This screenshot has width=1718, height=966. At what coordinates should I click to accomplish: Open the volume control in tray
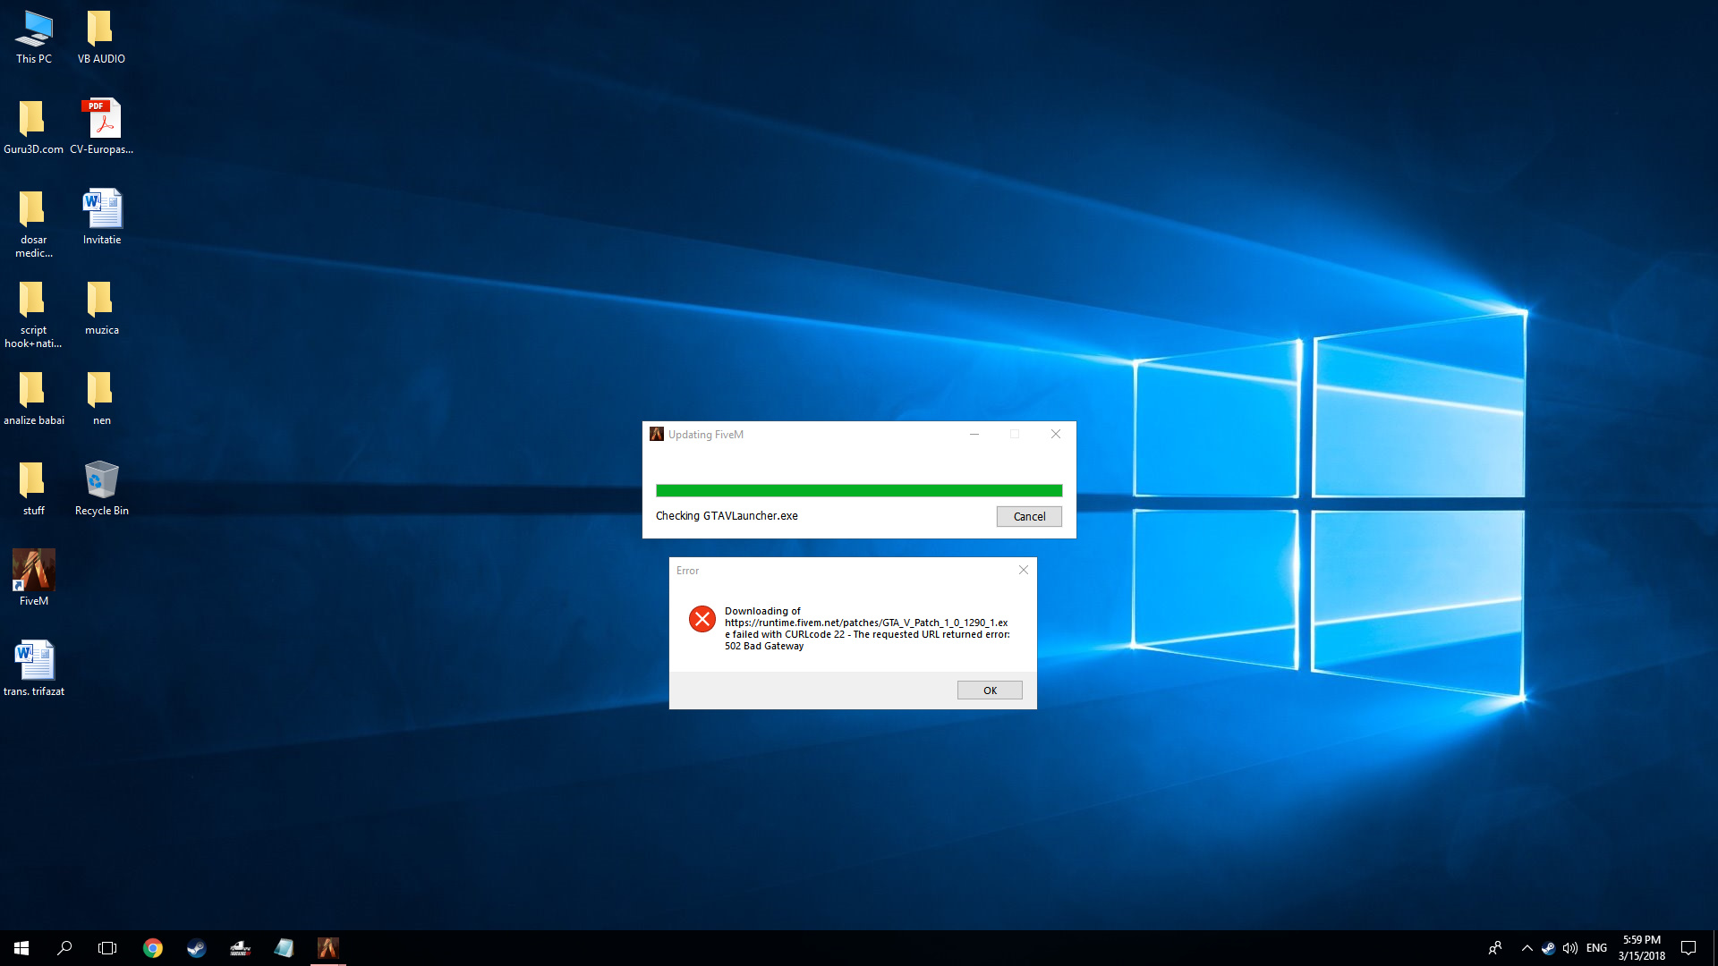tap(1570, 948)
